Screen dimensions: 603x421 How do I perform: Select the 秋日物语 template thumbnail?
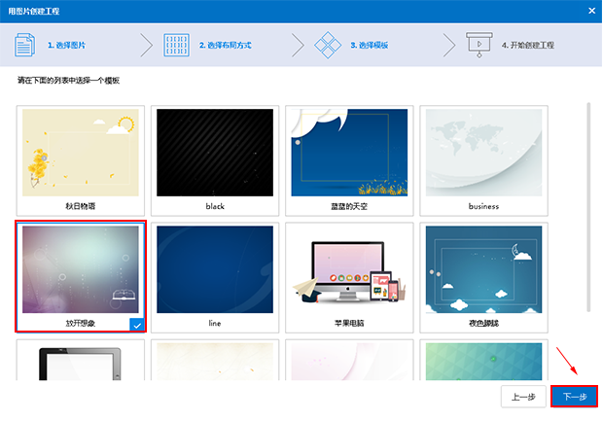point(81,153)
